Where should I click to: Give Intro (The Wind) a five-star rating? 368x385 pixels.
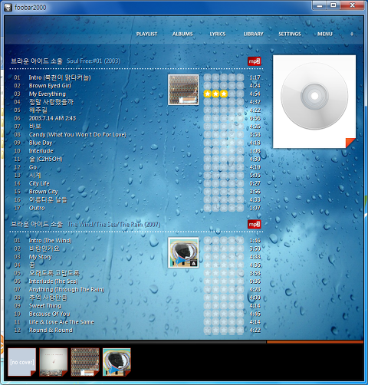pos(240,241)
